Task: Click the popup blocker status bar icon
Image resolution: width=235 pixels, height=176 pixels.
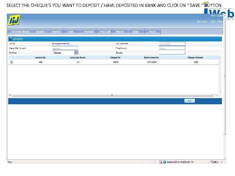Action: 161,162
